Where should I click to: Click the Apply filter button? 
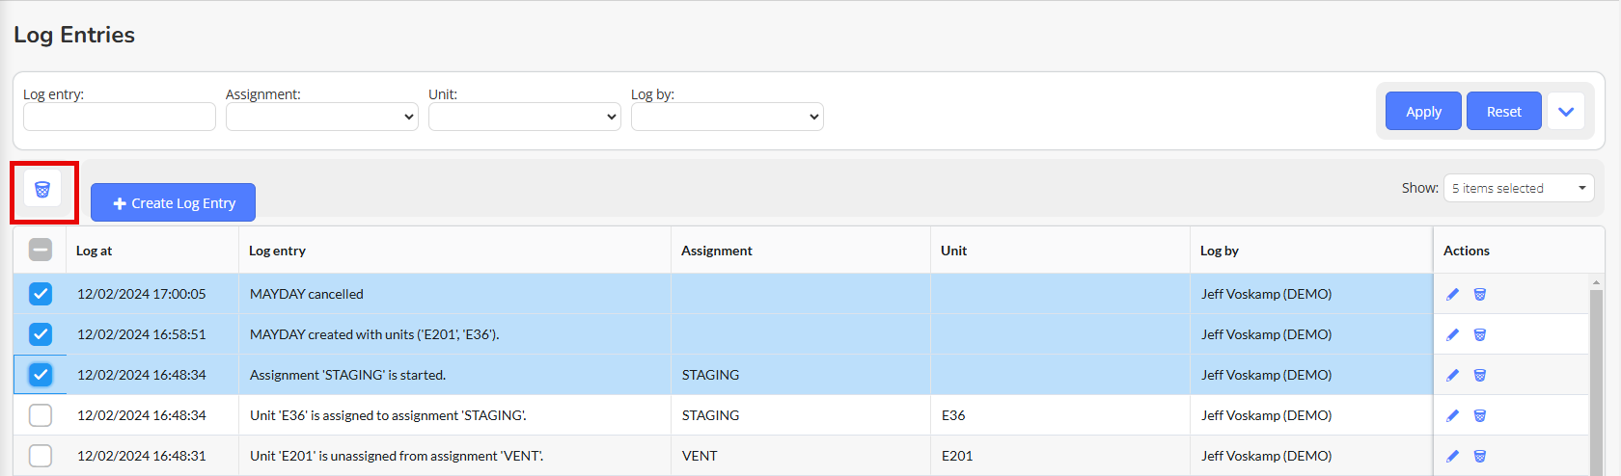(1422, 112)
